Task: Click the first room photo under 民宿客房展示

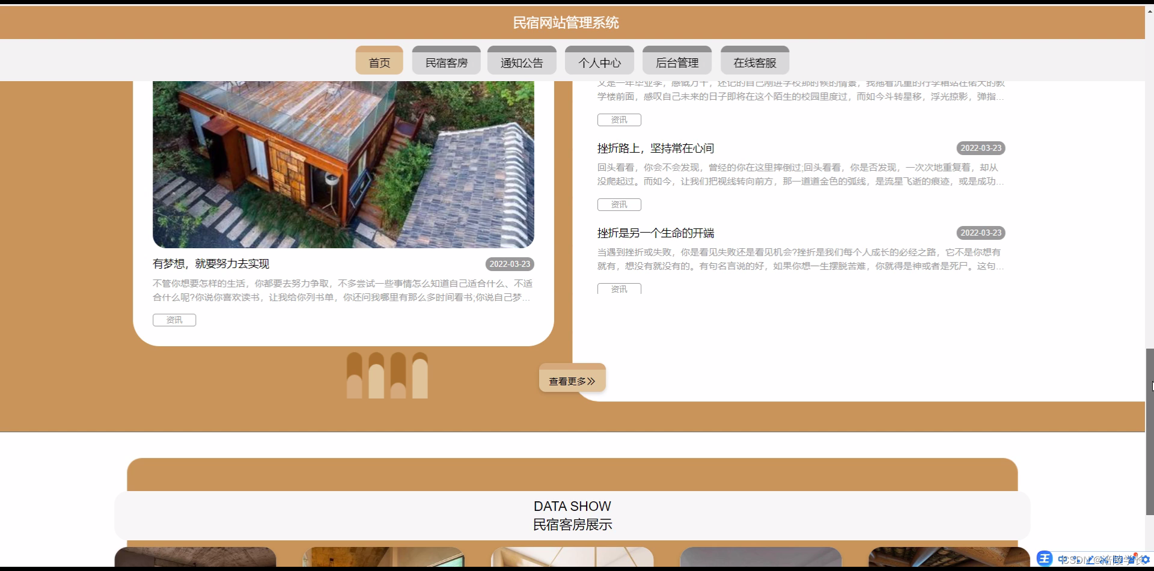Action: click(195, 559)
